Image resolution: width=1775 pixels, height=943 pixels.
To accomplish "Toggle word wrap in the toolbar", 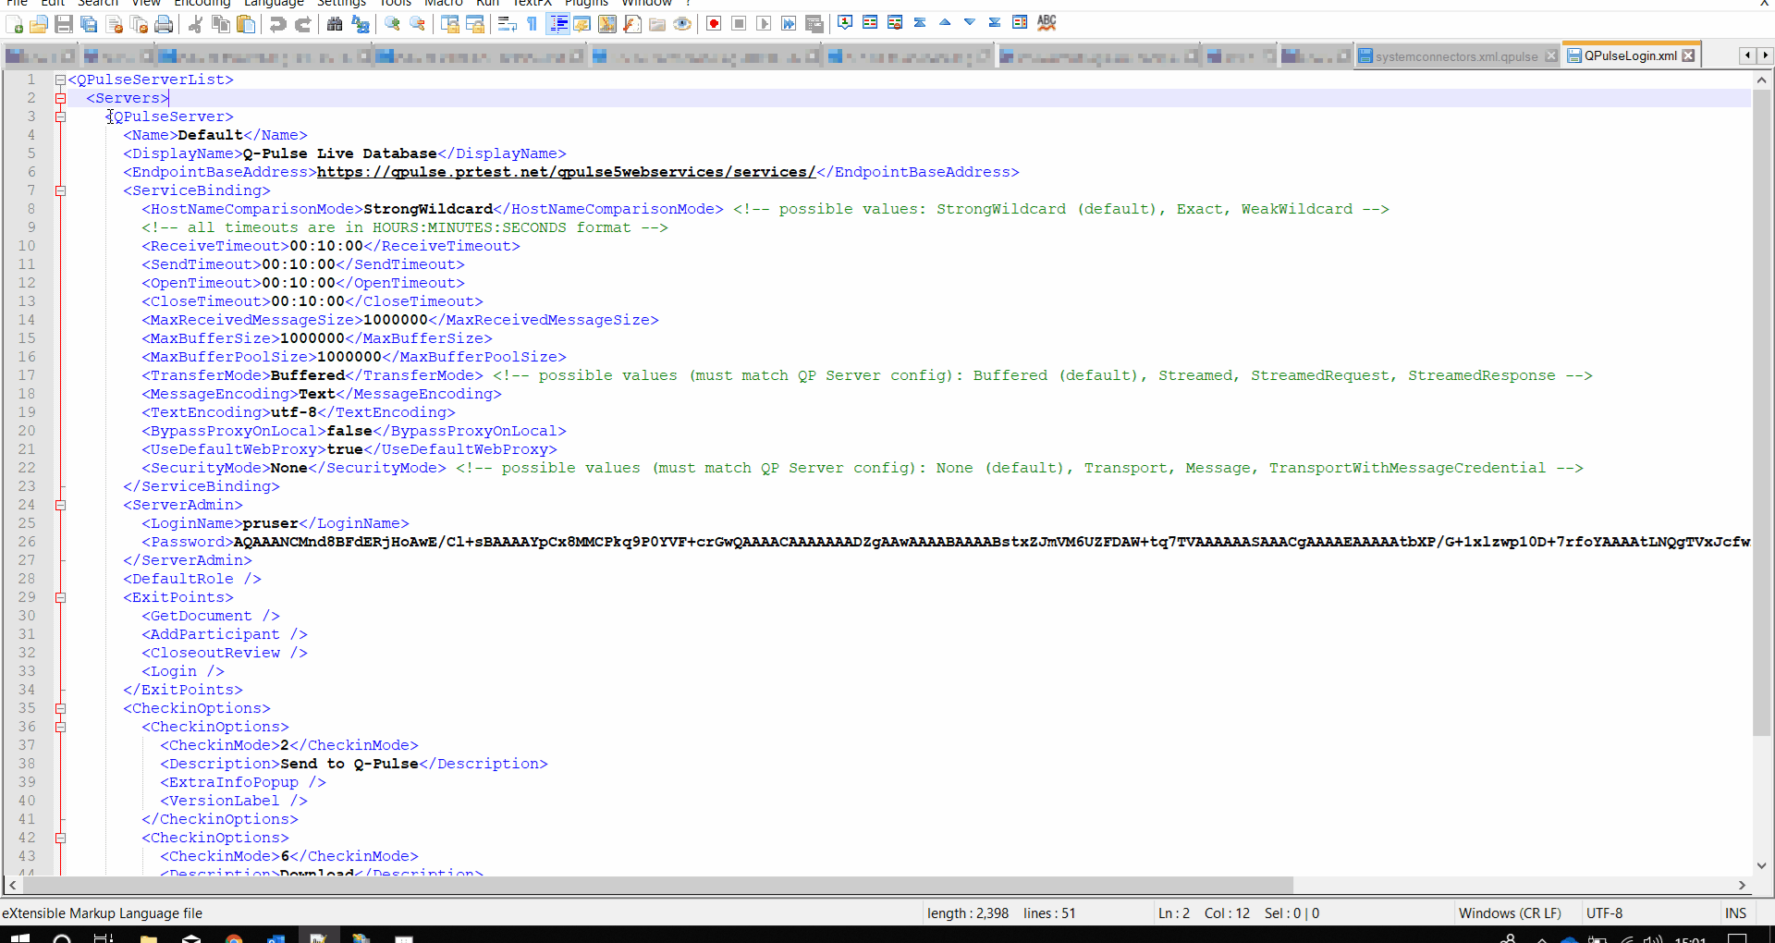I will pos(507,24).
